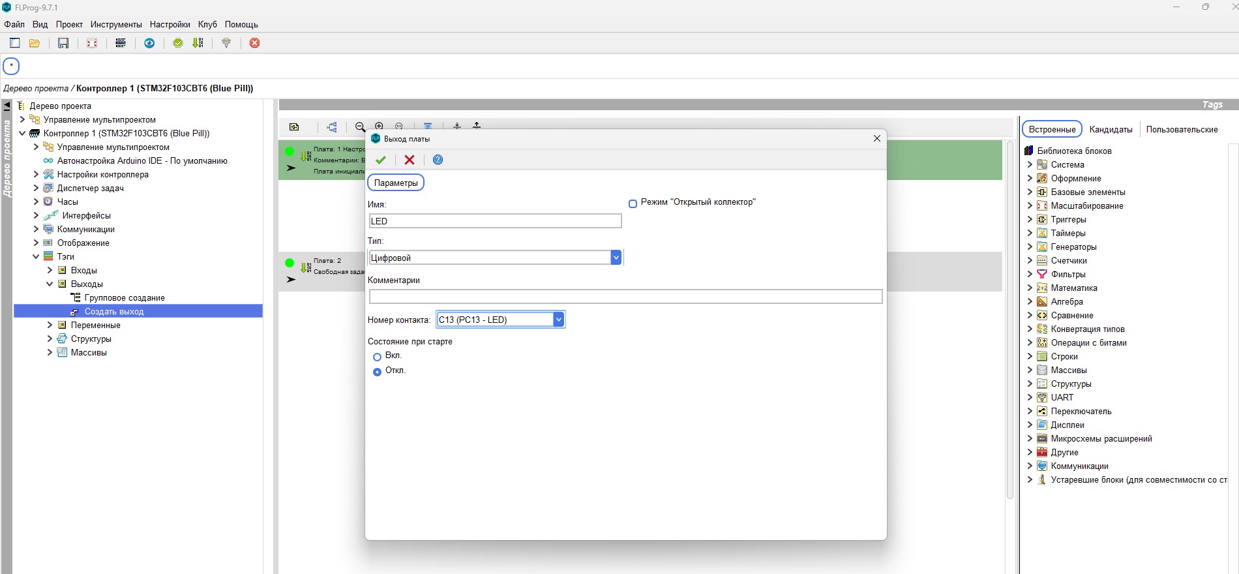Cancel the dialog with the red X icon

click(x=410, y=160)
